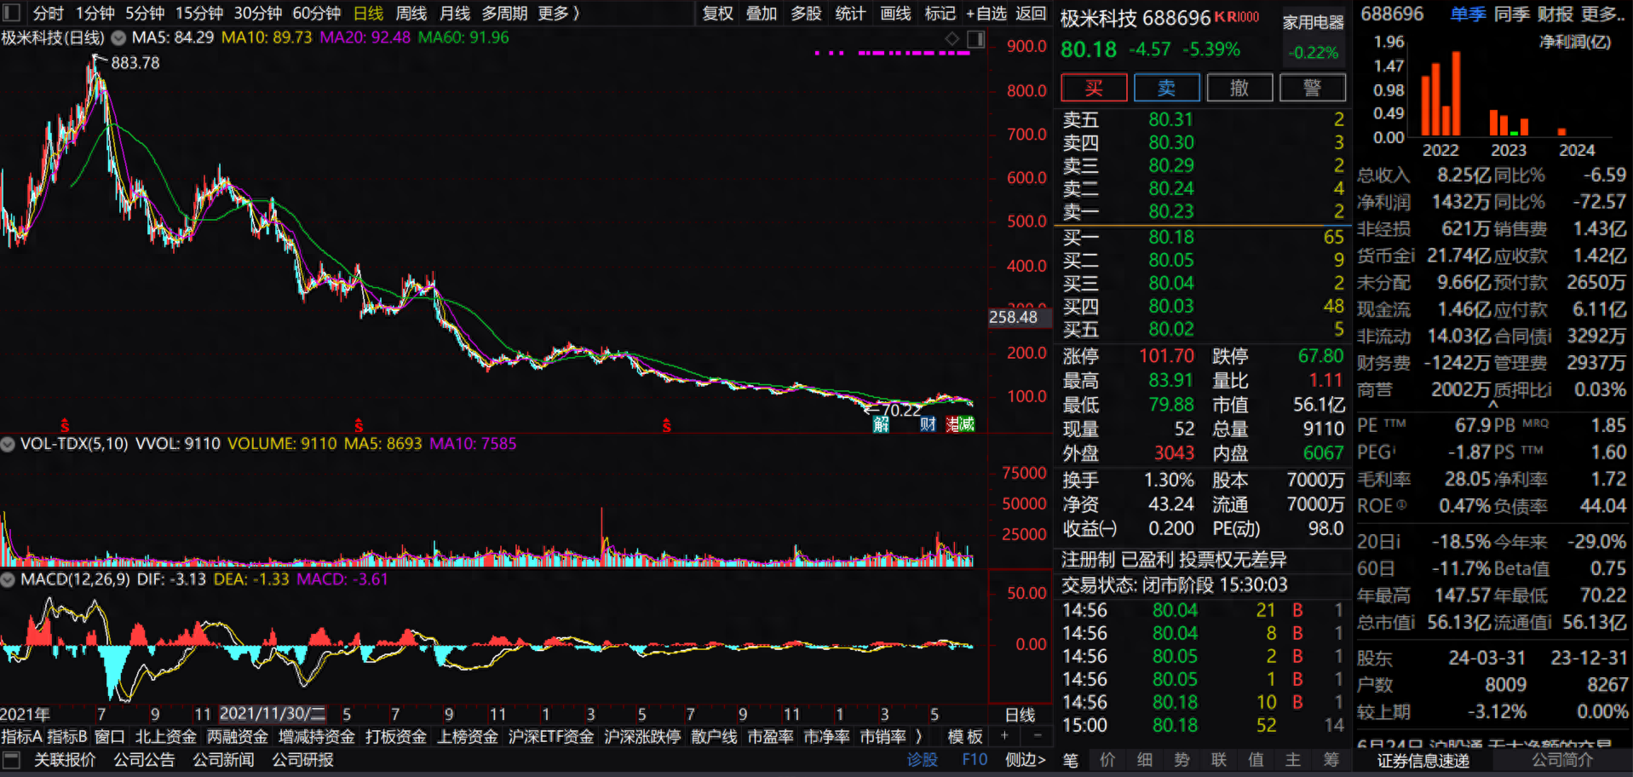1633x777 pixels.
Task: Open the 多周期 multi-period view
Action: [x=504, y=14]
